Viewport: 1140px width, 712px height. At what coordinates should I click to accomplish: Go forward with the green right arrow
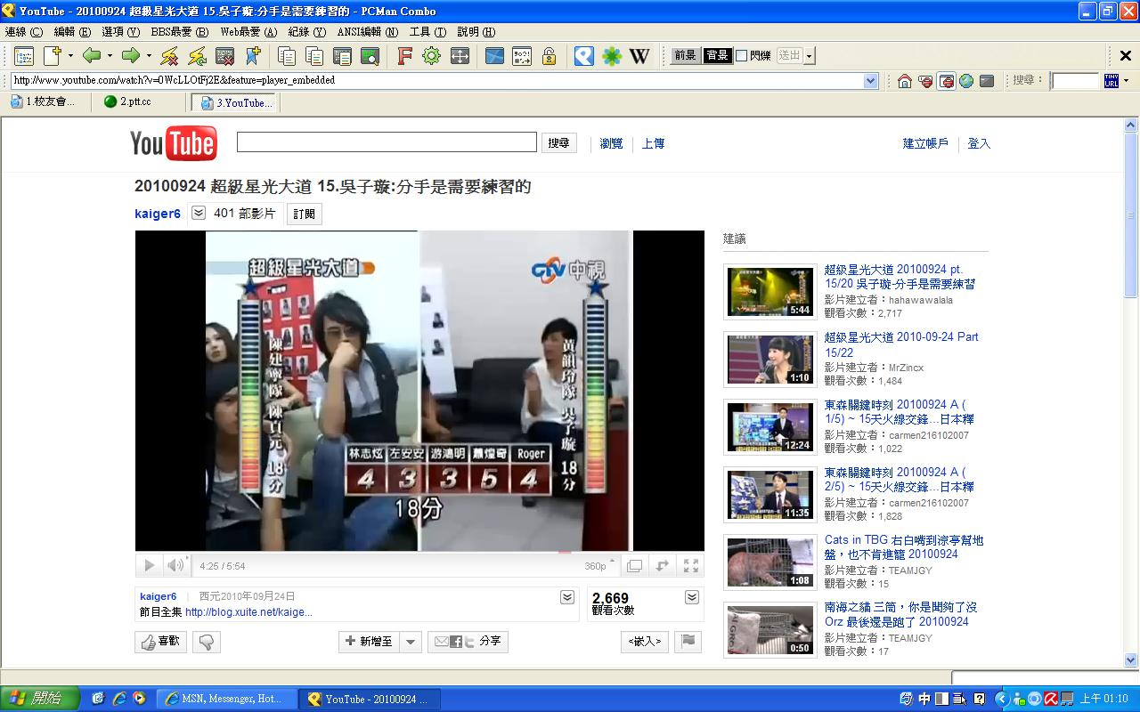point(131,56)
